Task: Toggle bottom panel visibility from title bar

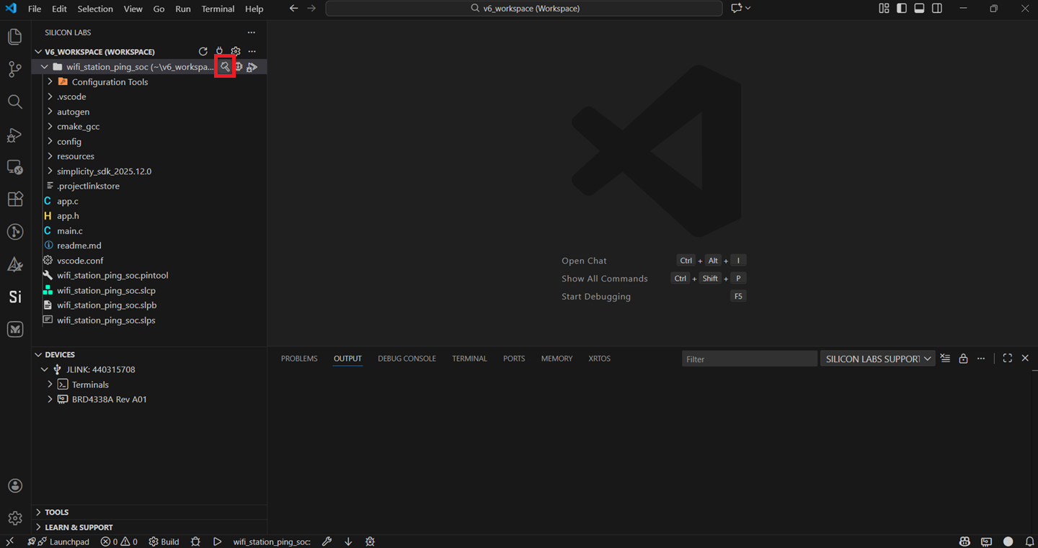Action: [919, 9]
